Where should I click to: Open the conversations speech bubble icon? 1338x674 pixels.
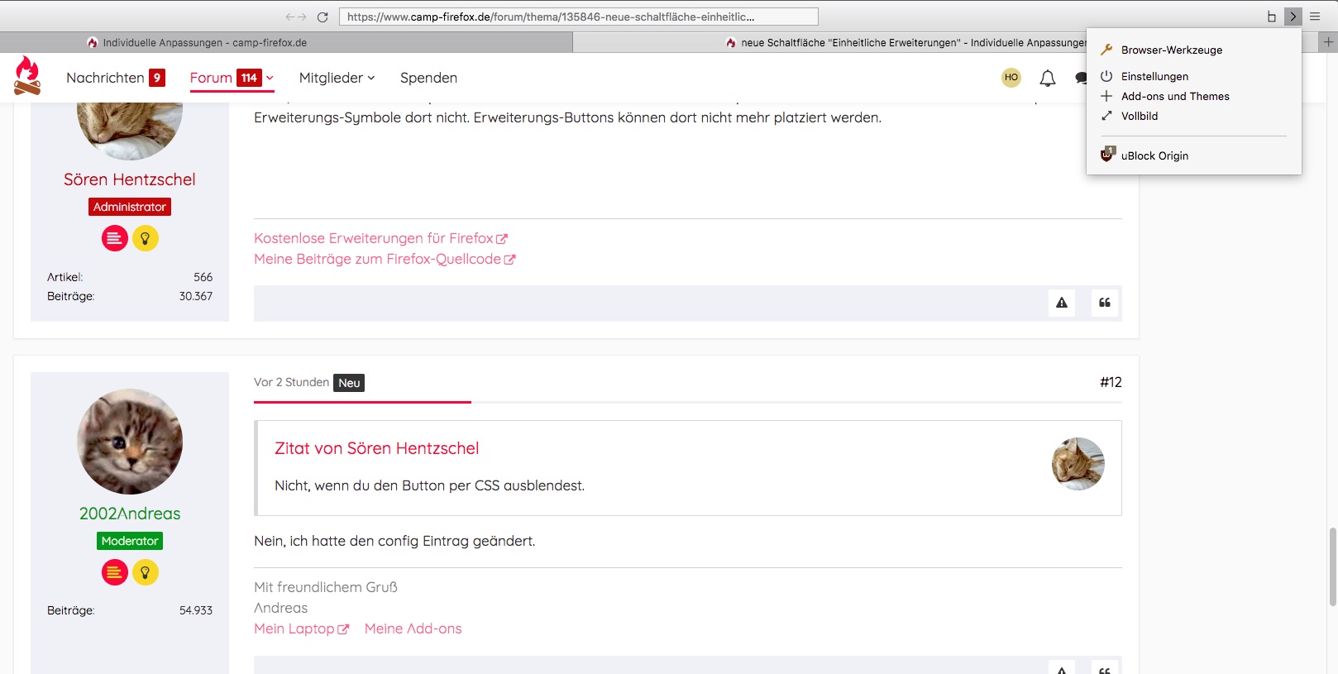(x=1081, y=78)
